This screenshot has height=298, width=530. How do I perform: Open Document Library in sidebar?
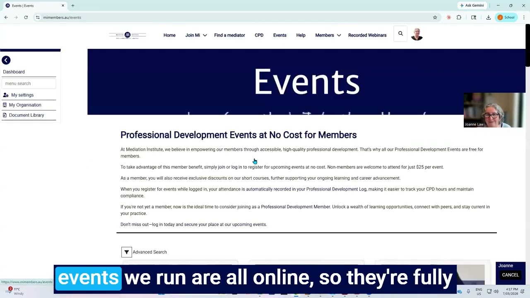click(26, 115)
